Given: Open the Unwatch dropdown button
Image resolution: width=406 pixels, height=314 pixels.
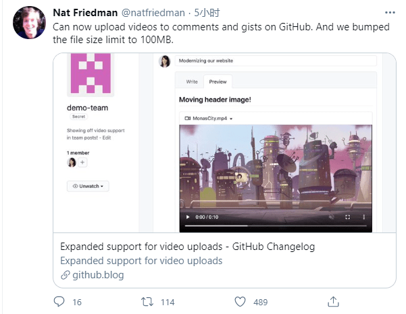Looking at the screenshot, I should [88, 186].
